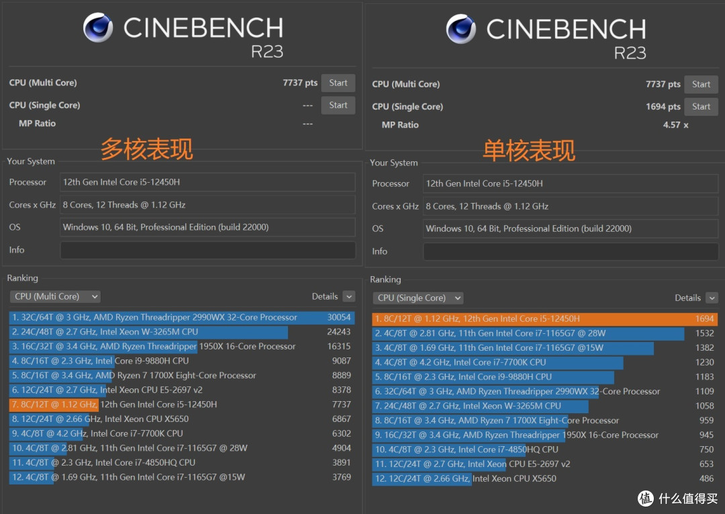Select Threadripper 1950X row in single core ranking
The height and width of the screenshot is (514, 725).
tap(544, 435)
